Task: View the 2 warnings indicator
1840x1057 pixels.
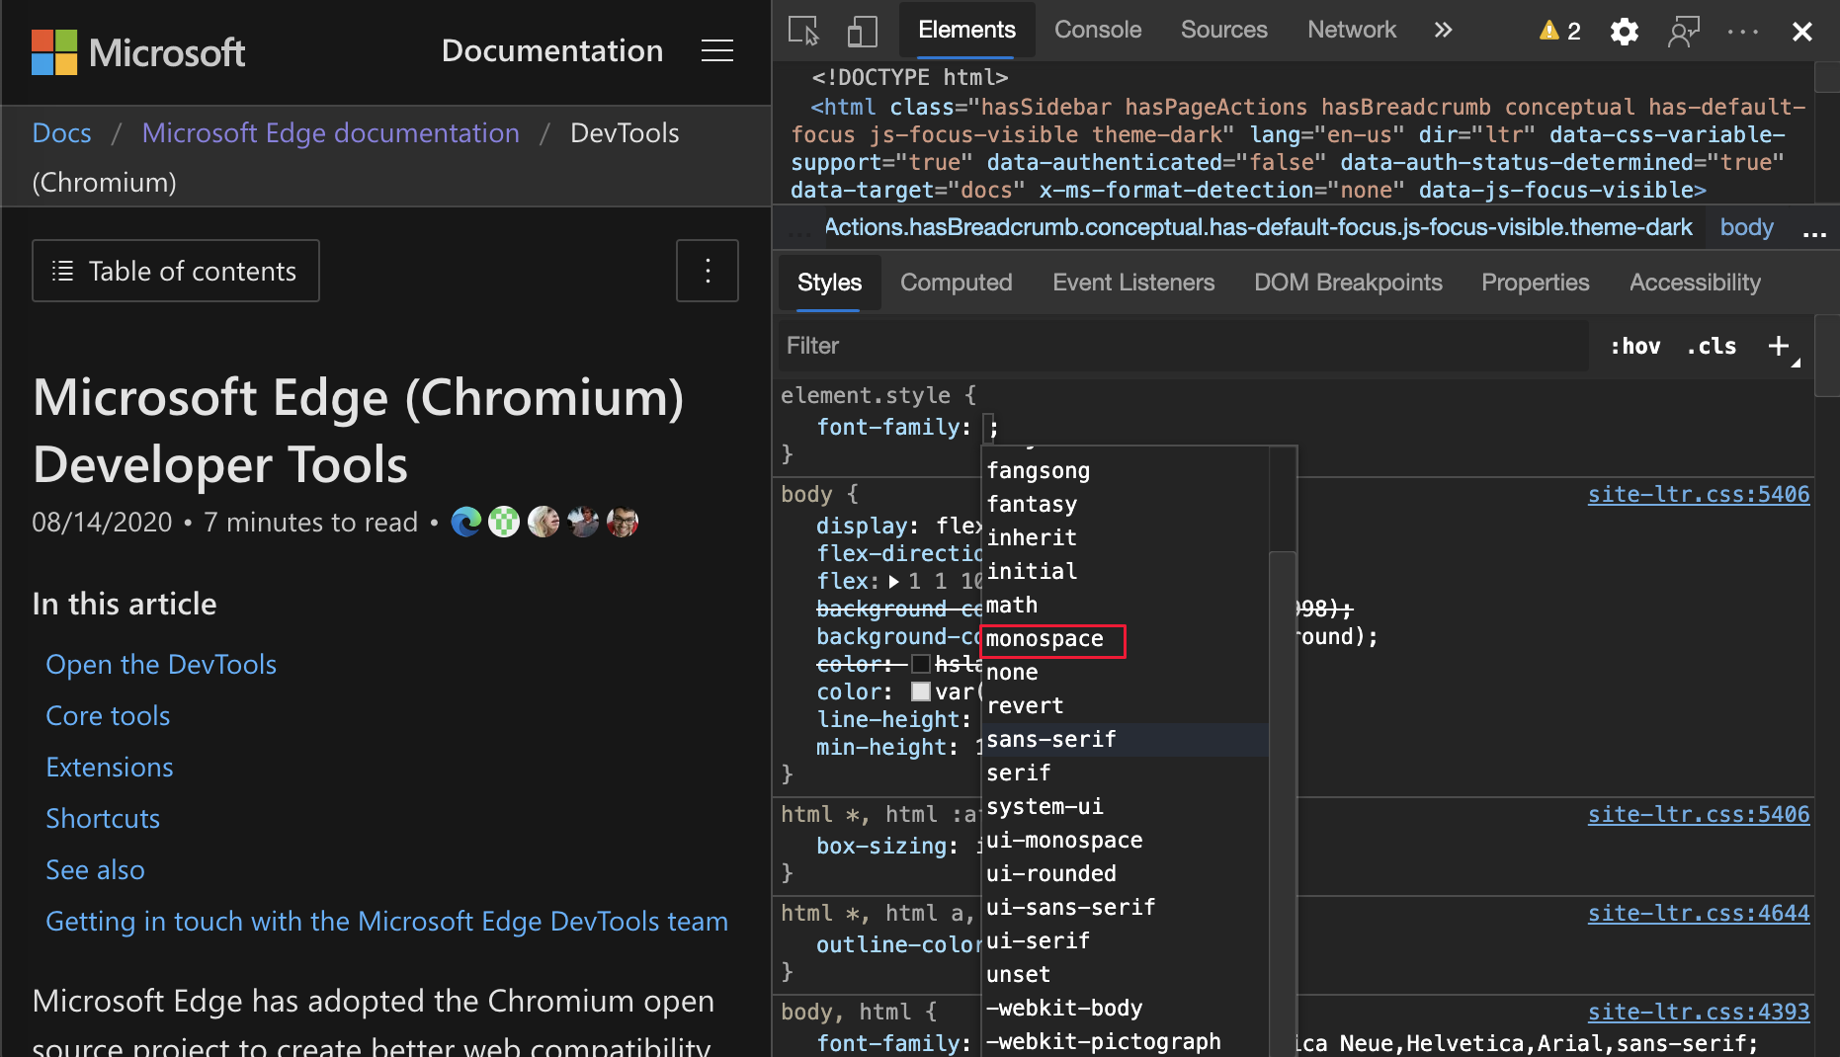Action: [1558, 31]
